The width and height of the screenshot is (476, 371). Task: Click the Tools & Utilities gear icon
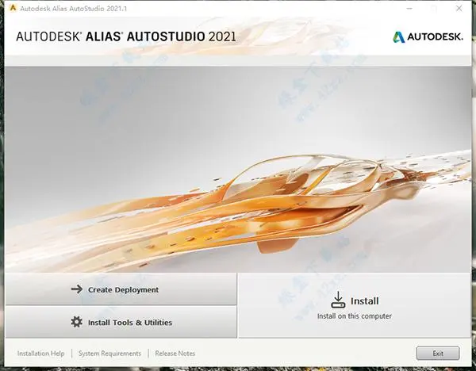76,322
